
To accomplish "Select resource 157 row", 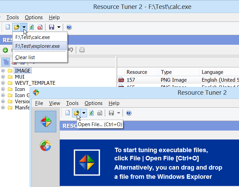I will (178, 80).
